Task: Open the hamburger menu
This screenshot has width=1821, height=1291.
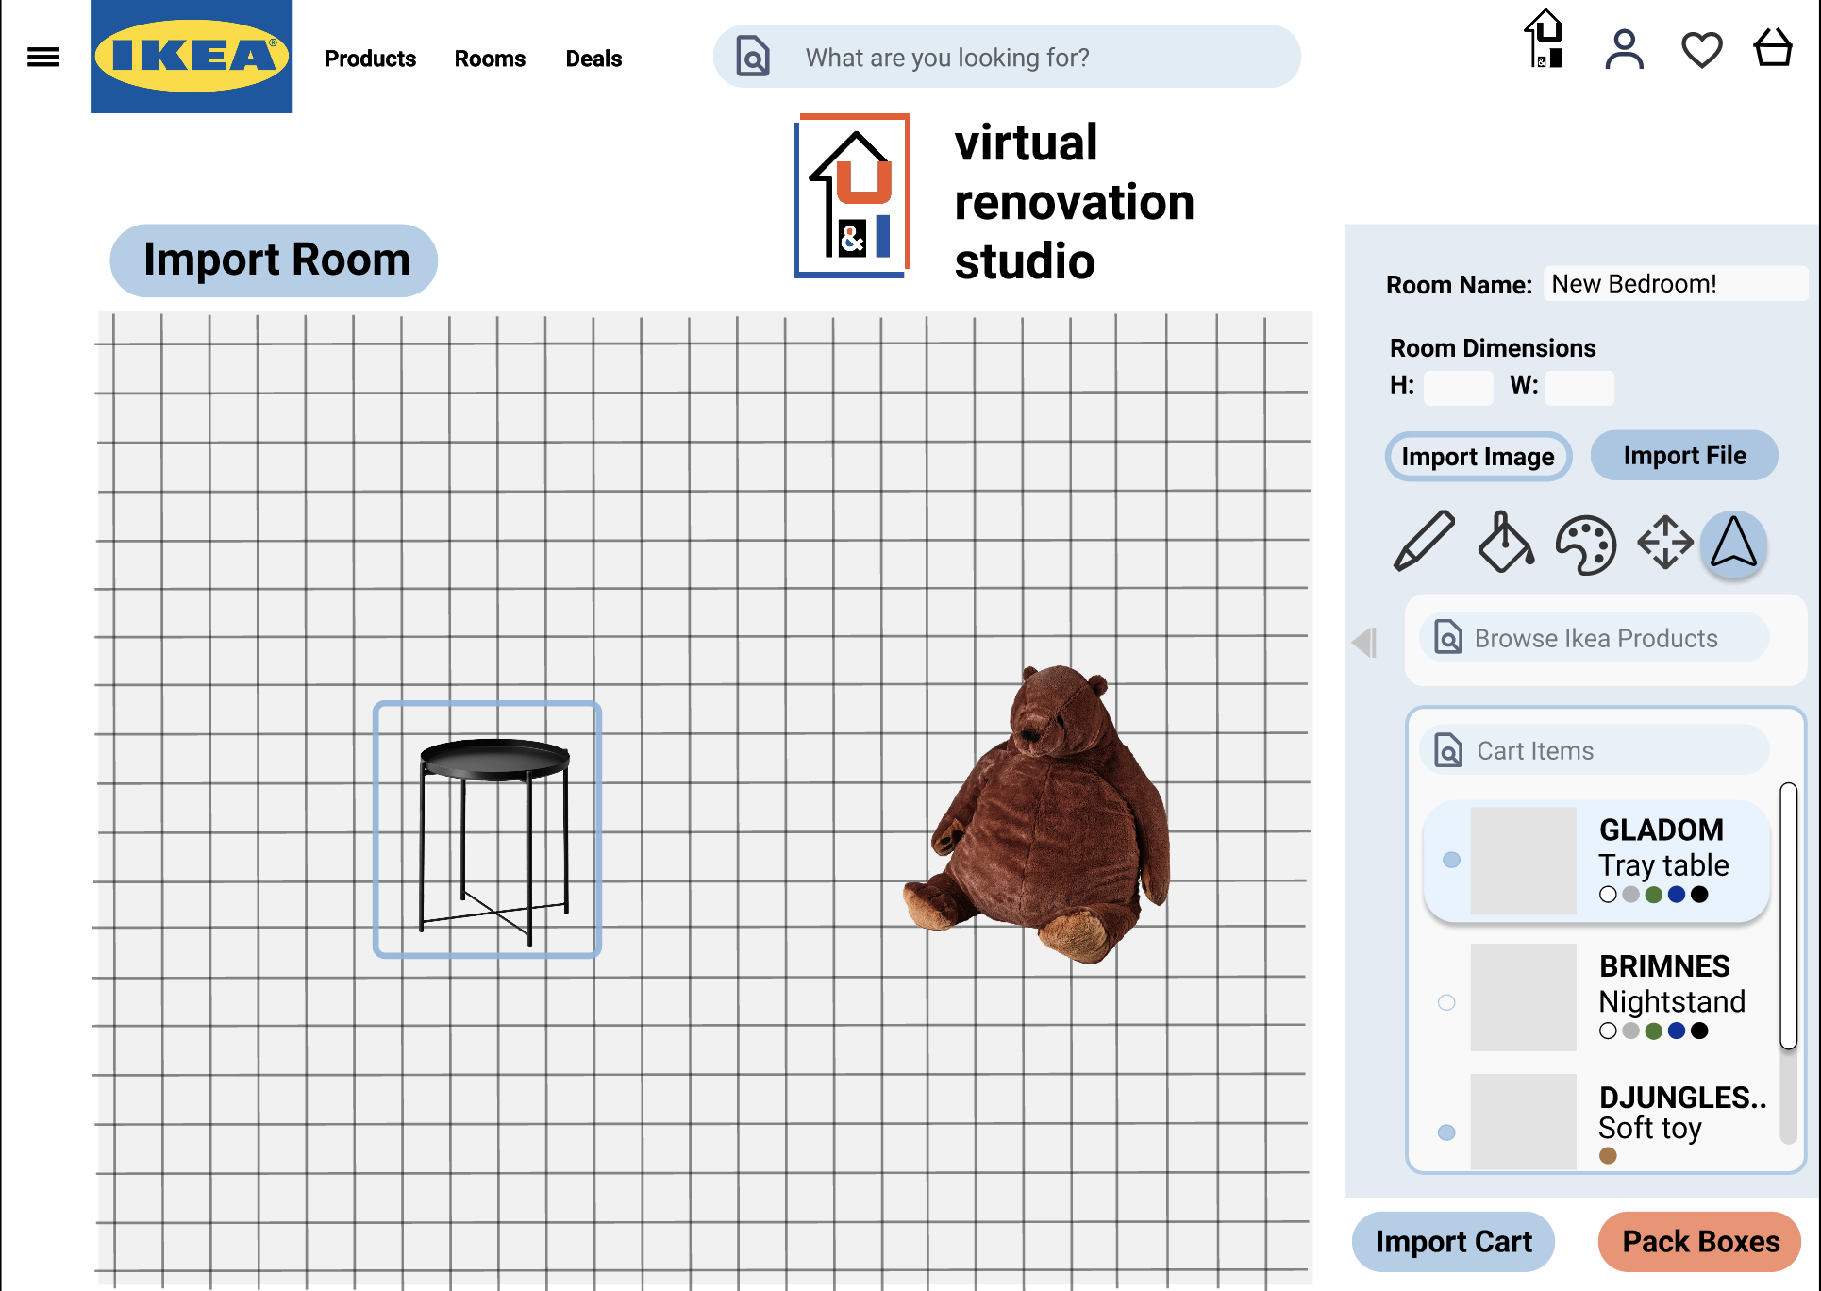Action: (x=43, y=58)
